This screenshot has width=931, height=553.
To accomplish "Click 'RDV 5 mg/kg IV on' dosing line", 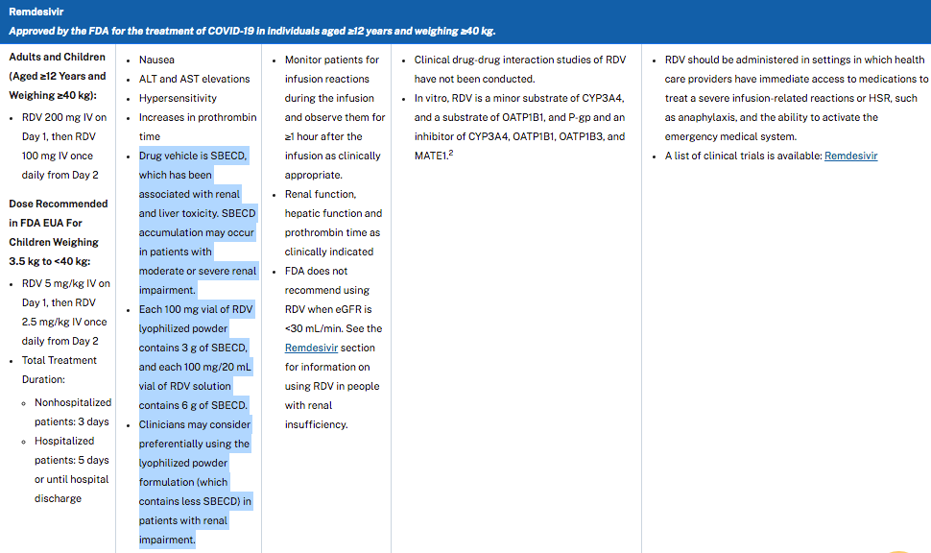I will pyautogui.click(x=66, y=283).
